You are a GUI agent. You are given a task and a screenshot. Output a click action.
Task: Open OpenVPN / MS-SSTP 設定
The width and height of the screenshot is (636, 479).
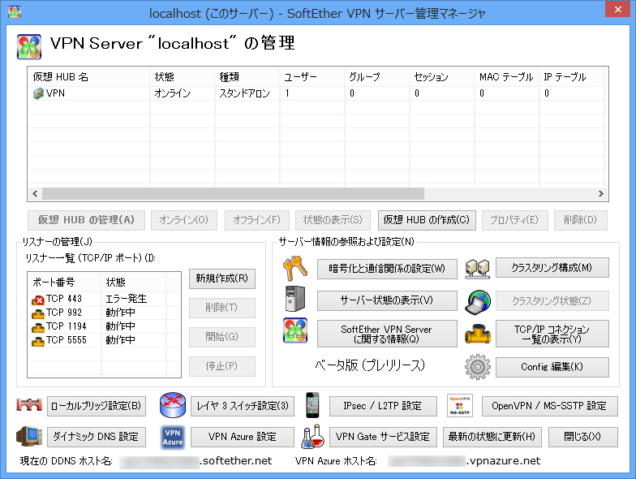click(x=550, y=406)
